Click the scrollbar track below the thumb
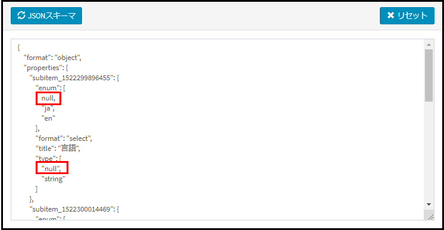This screenshot has width=444, height=230. tap(429, 151)
